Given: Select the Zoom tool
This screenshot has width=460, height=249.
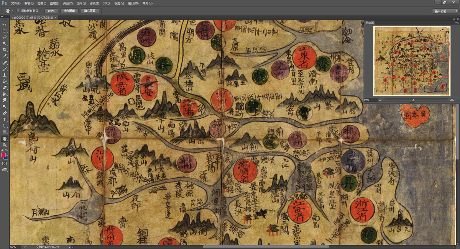Looking at the screenshot, I should point(5,145).
